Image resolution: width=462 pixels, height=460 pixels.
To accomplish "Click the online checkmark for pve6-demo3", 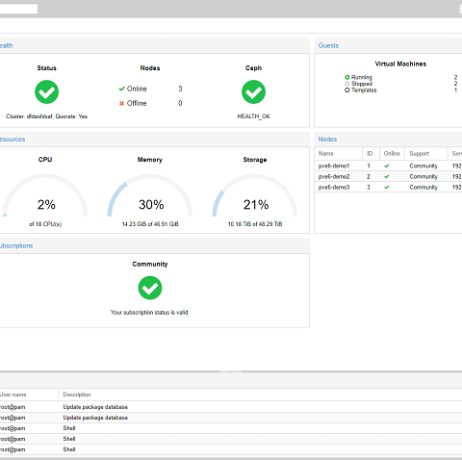I will point(387,187).
